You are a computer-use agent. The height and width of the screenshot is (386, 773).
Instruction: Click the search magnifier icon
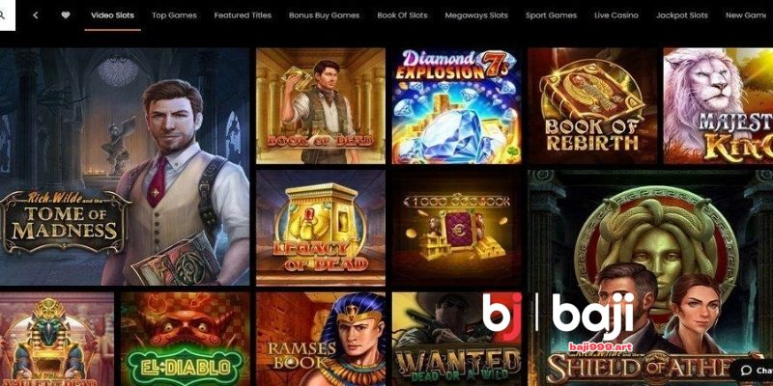(2, 15)
